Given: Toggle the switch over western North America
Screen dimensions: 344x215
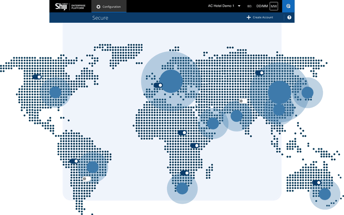Looking at the screenshot, I should 37,77.
